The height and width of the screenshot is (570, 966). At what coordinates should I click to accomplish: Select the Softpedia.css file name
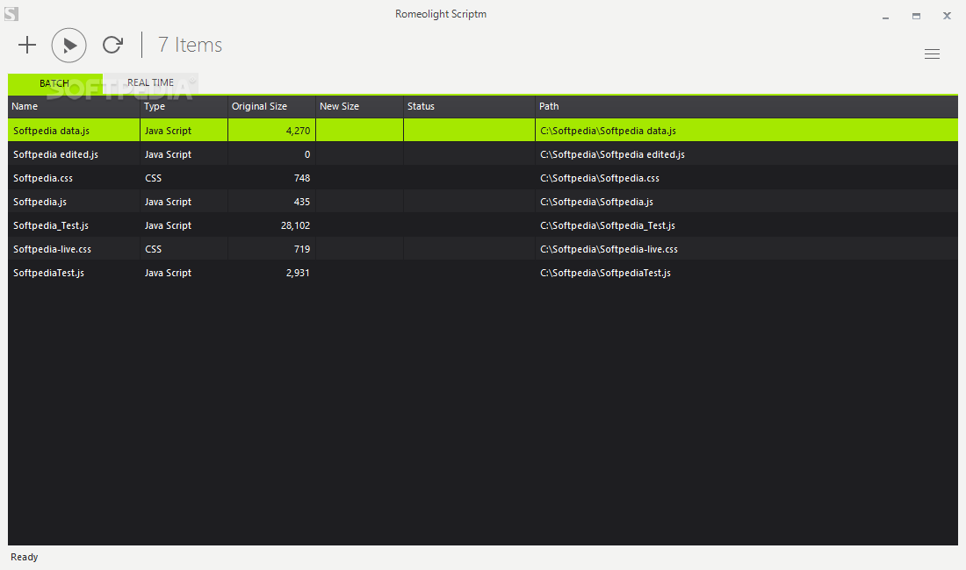[43, 178]
